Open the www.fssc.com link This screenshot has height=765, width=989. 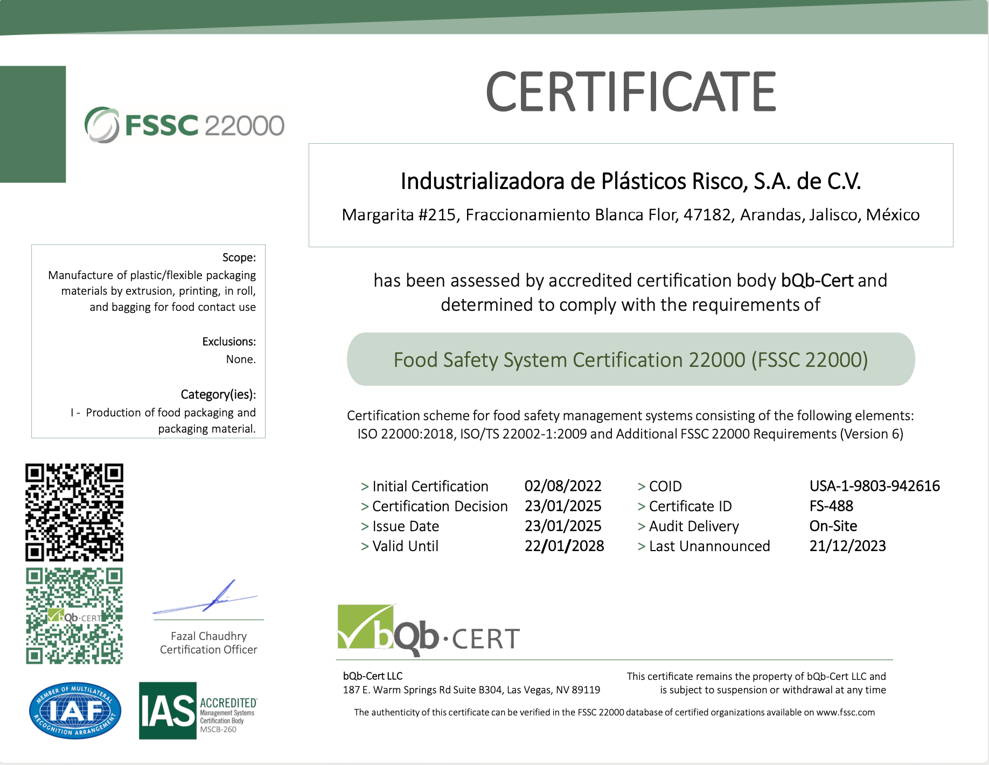[x=846, y=712]
